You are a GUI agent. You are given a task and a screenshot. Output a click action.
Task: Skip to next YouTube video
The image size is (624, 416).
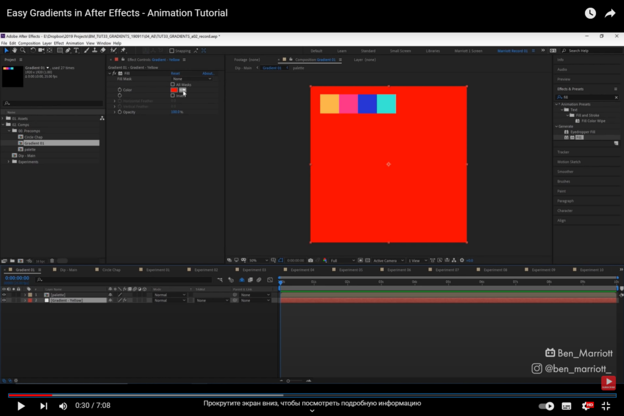pyautogui.click(x=44, y=406)
